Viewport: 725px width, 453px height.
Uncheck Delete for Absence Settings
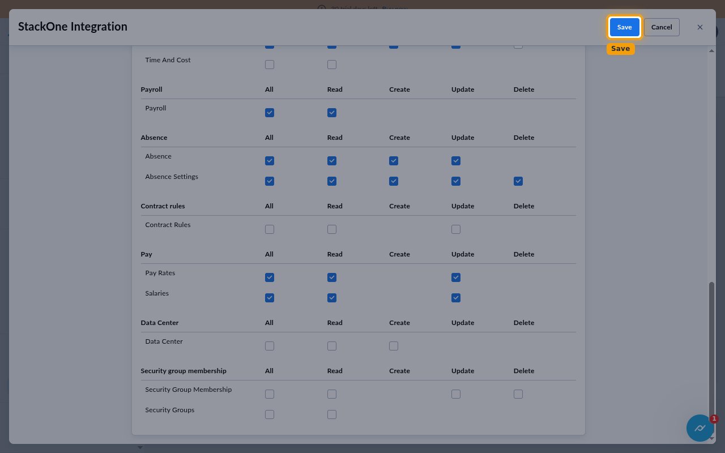click(518, 181)
